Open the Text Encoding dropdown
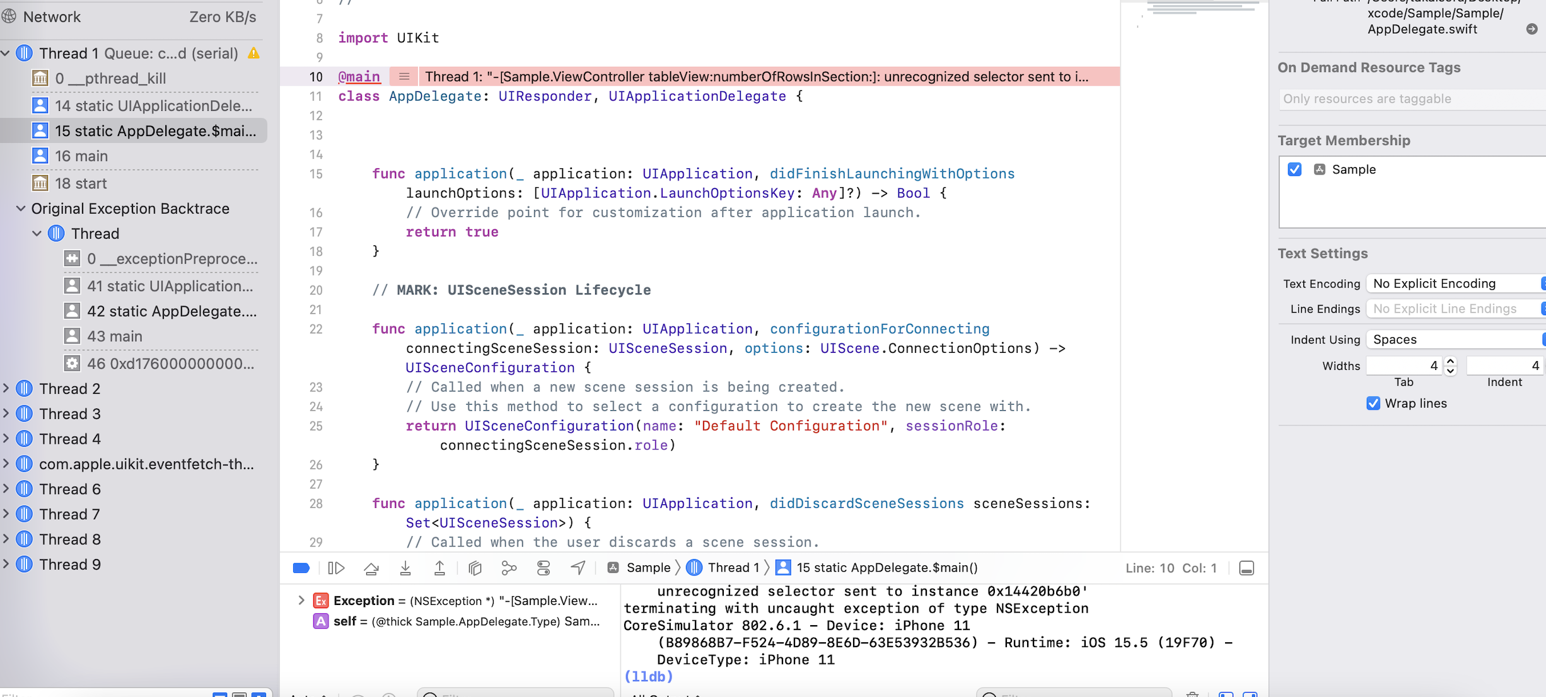Viewport: 1546px width, 697px height. pyautogui.click(x=1456, y=284)
